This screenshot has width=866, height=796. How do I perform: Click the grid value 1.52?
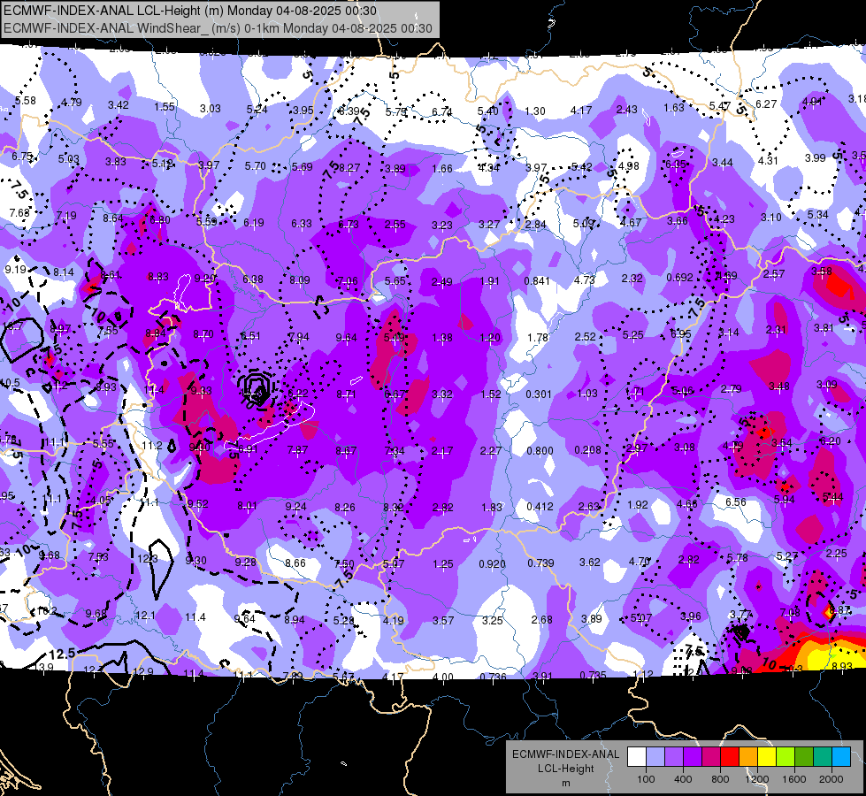click(490, 394)
